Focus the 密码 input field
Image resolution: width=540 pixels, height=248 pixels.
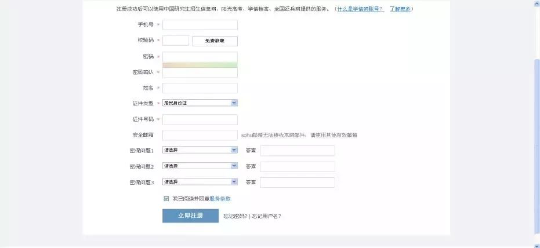(200, 57)
